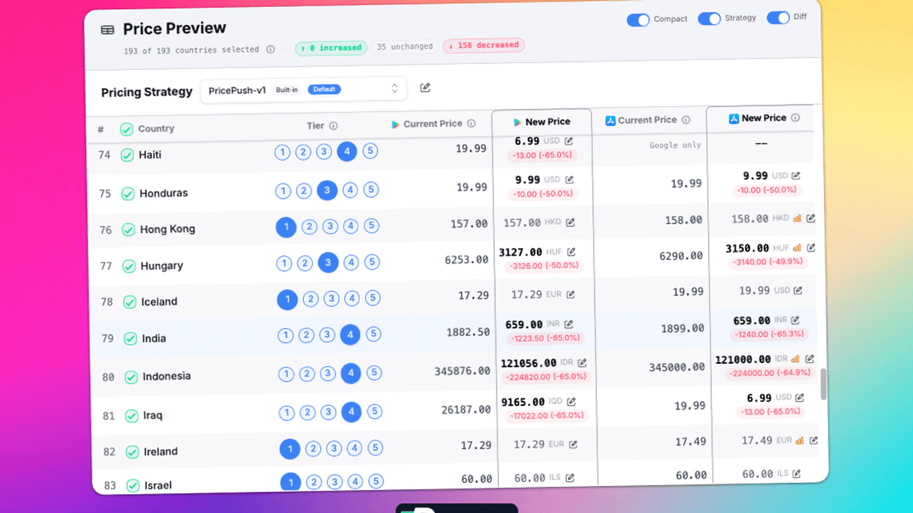Click the Google only label for Haiti

pyautogui.click(x=675, y=145)
